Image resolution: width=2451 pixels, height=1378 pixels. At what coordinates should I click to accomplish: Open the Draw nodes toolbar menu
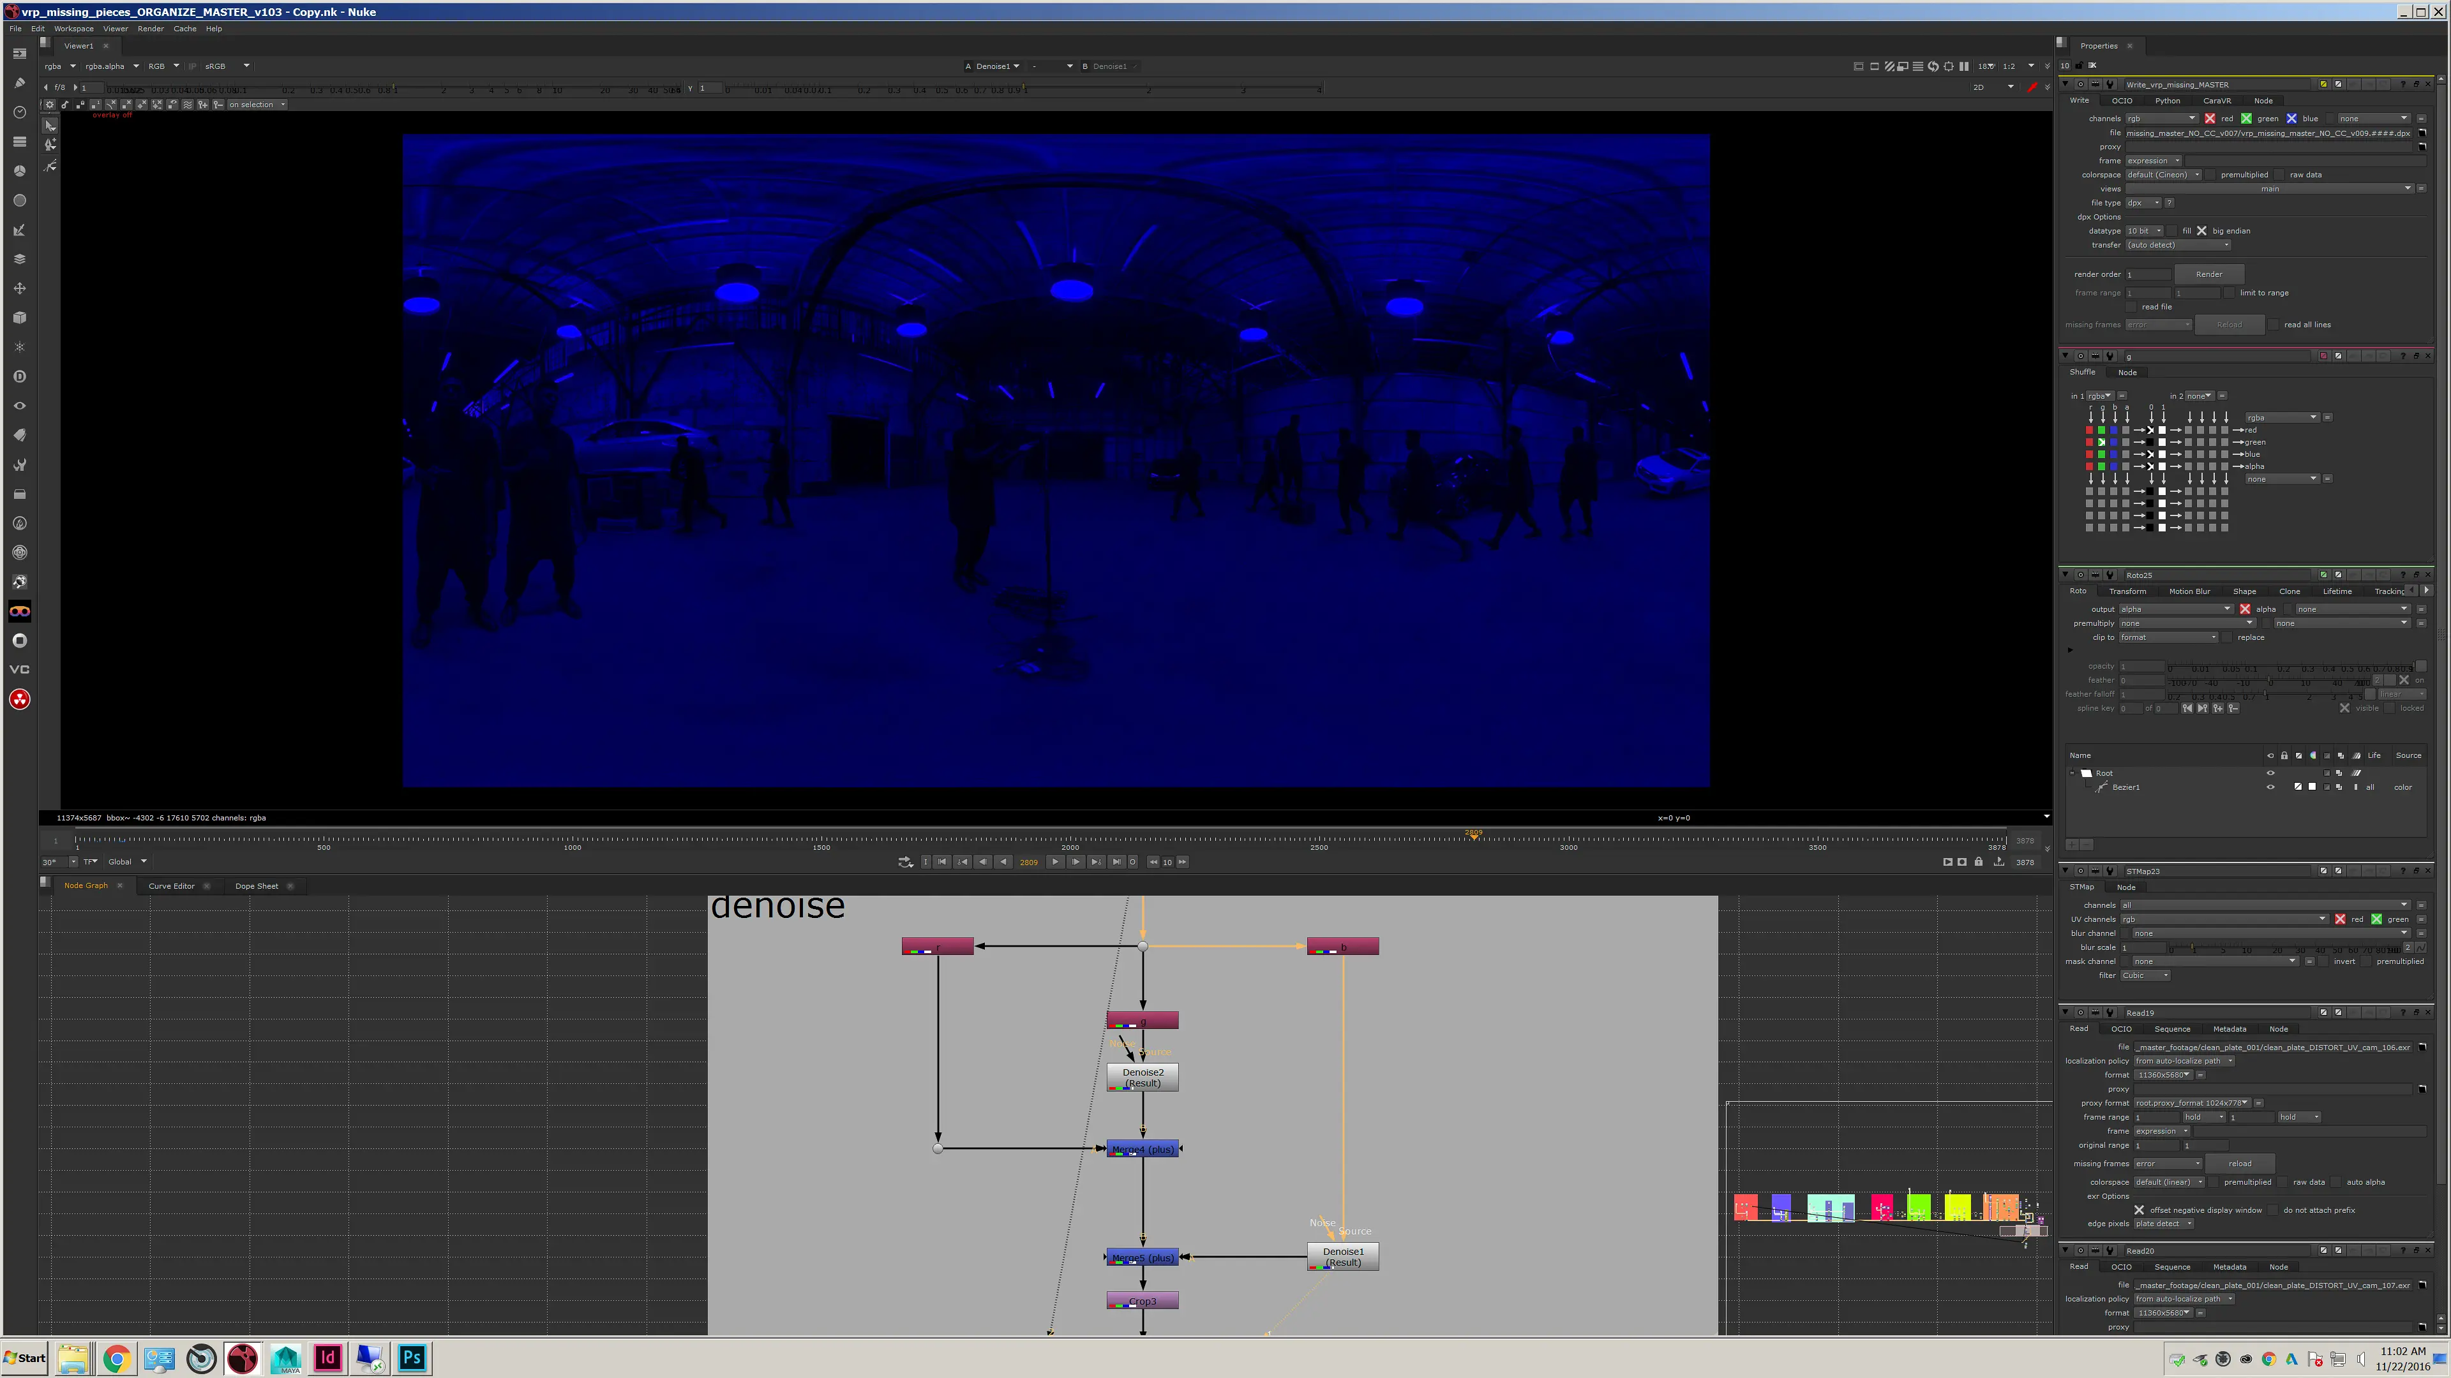19,83
